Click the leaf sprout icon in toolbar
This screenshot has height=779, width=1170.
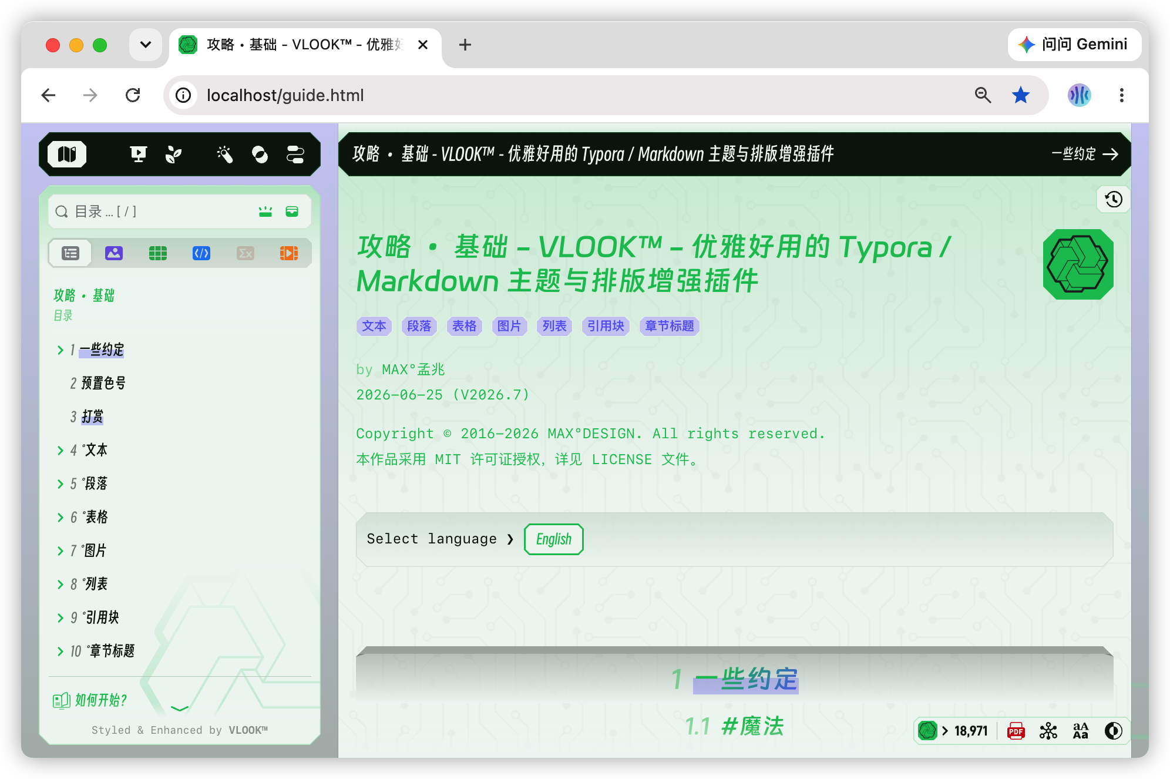(x=173, y=155)
